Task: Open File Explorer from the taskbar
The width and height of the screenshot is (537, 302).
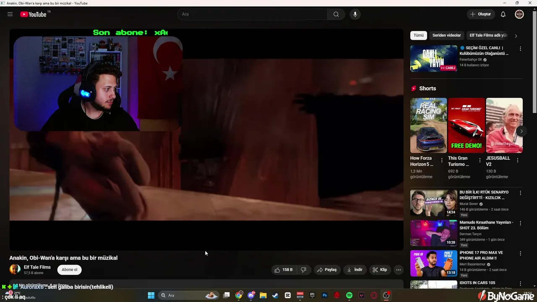Action: [263, 295]
